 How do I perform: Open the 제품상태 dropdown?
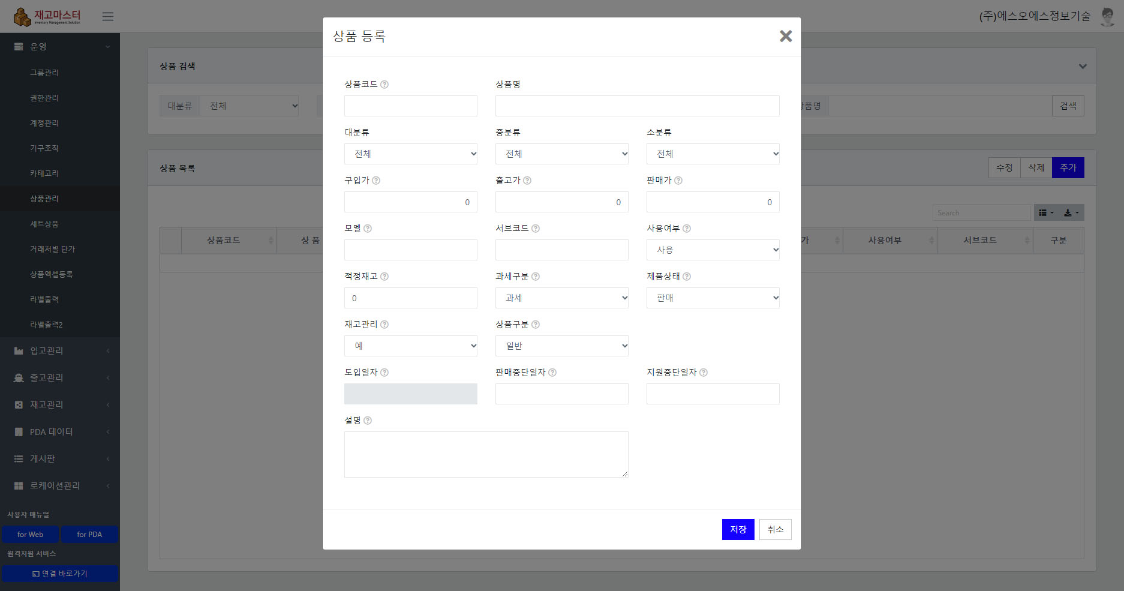click(x=713, y=298)
